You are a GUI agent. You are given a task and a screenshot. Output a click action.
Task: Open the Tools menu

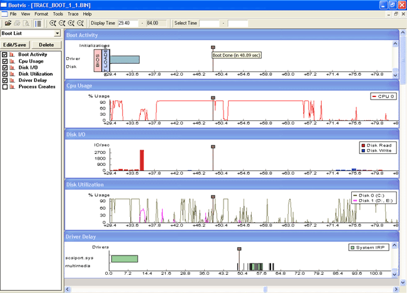tap(58, 14)
